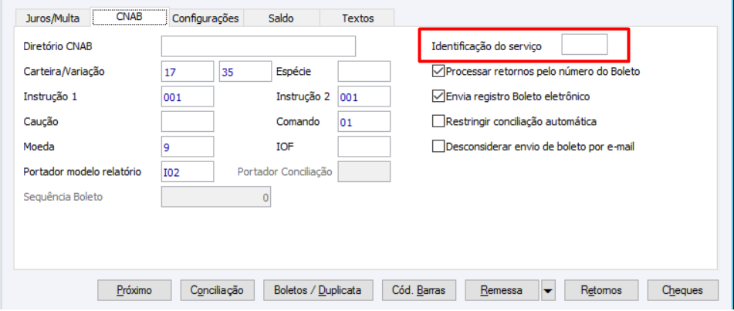Go to the Textos tab
Viewport: 734px width, 311px height.
click(357, 18)
